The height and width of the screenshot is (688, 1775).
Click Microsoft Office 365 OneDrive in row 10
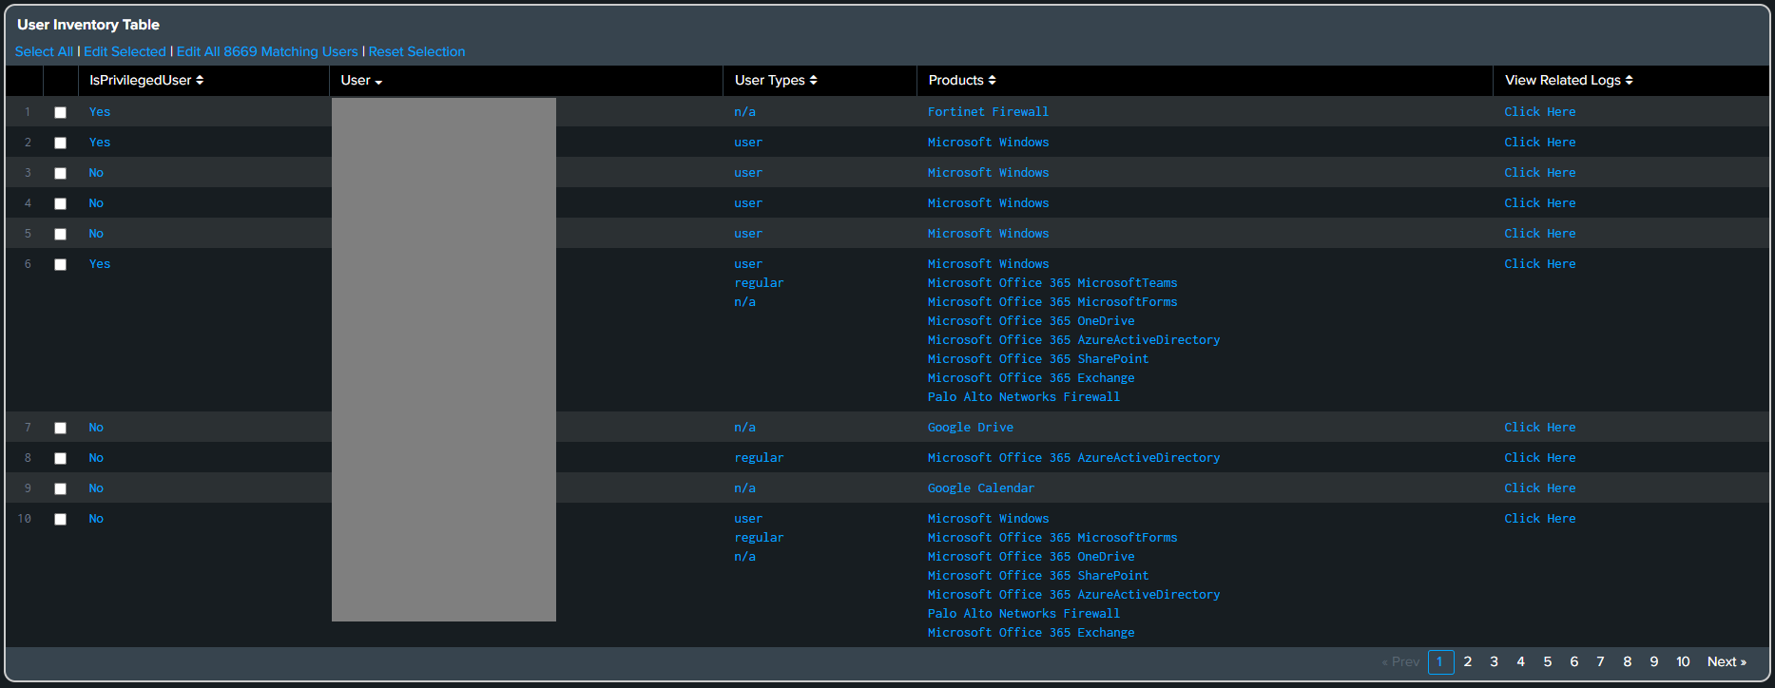1032,557
